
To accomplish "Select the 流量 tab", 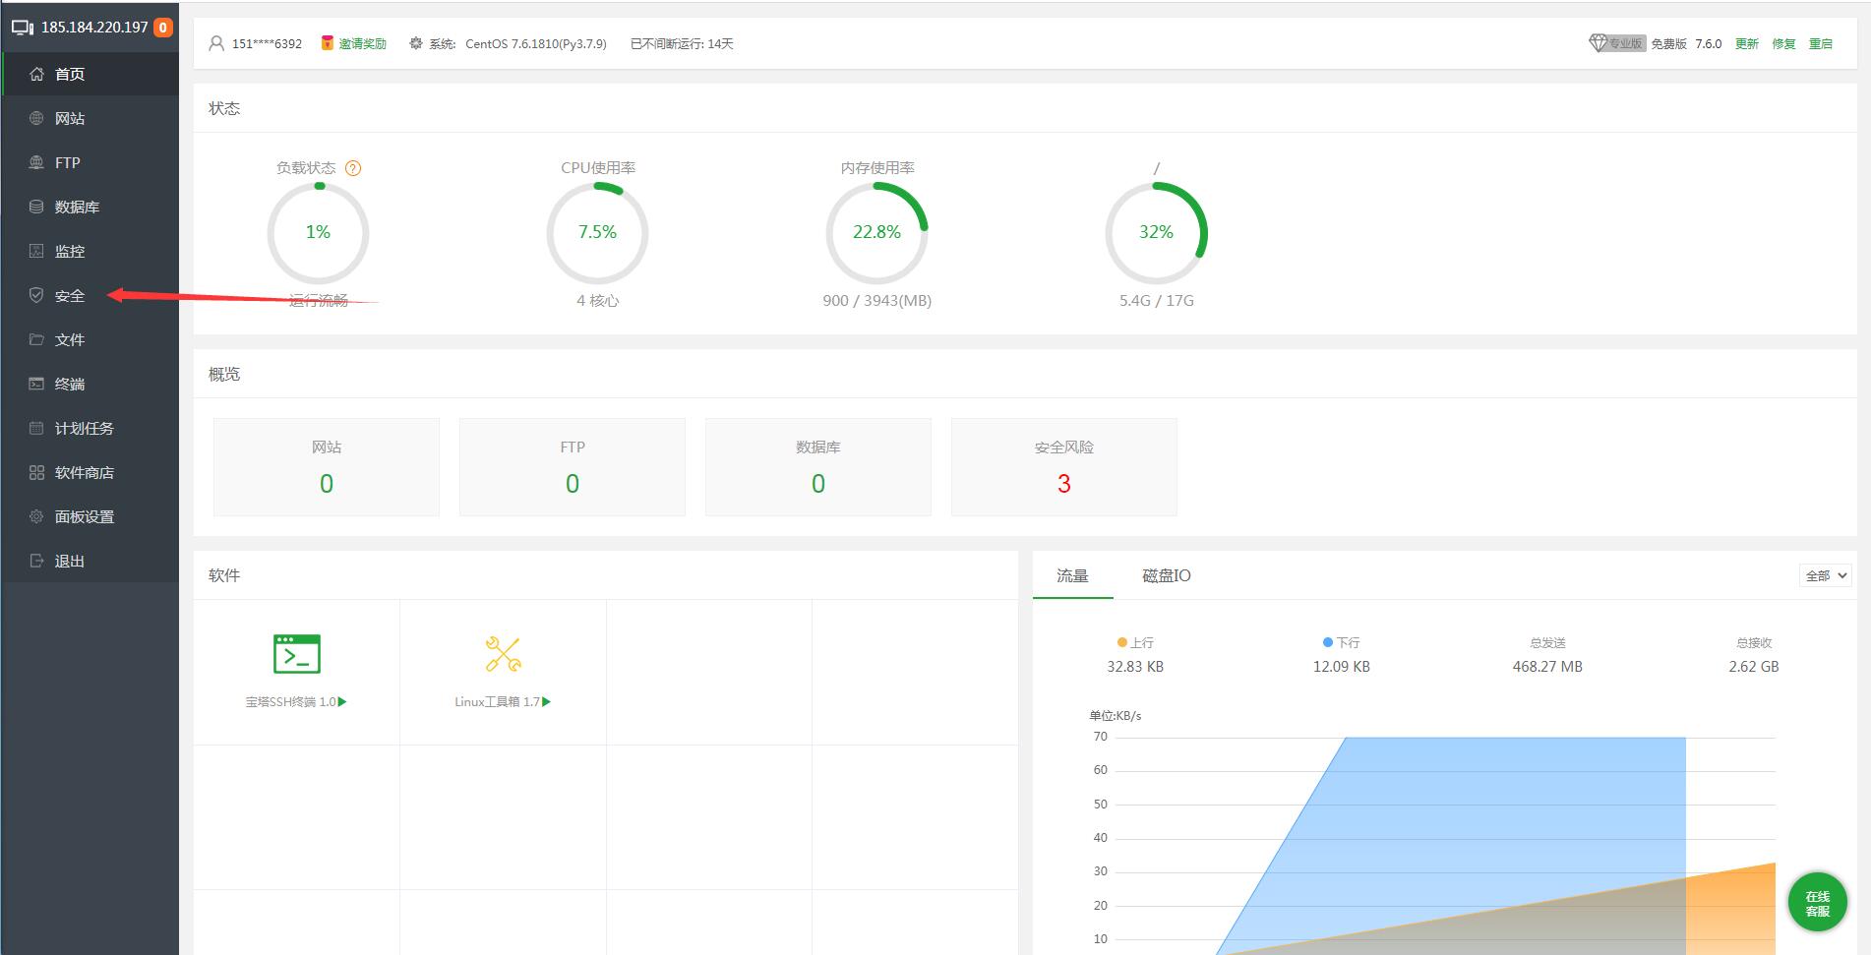I will coord(1072,575).
